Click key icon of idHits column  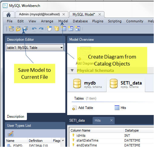(x=73, y=135)
